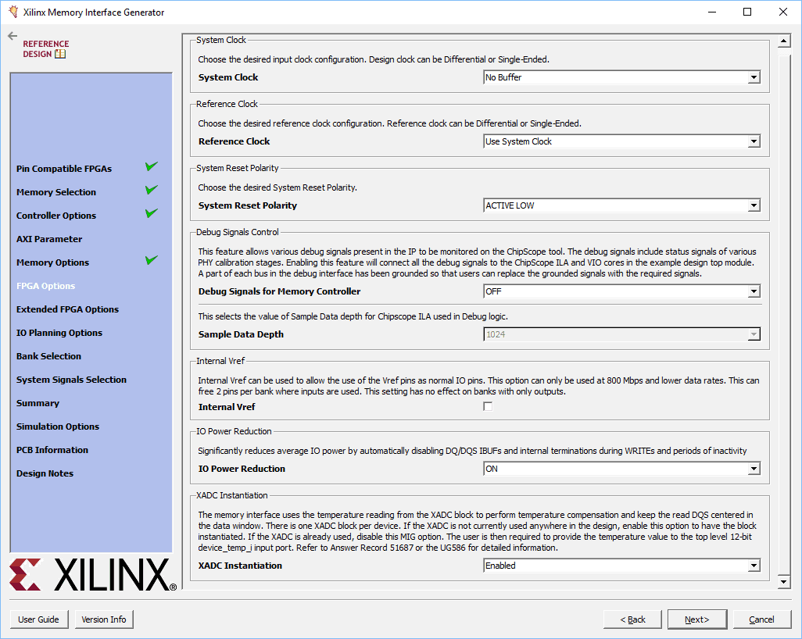Open the Reference Design book icon
This screenshot has height=639, width=802.
(x=60, y=55)
